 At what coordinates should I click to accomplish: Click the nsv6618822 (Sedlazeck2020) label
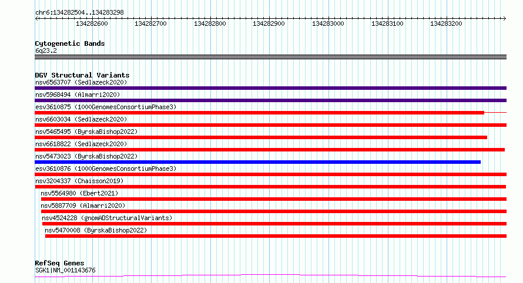81,144
